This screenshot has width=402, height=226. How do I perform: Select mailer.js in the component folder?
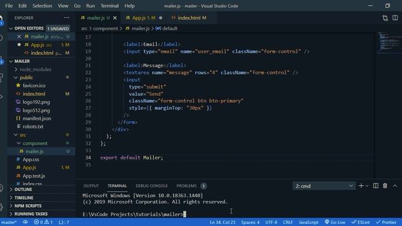35,151
